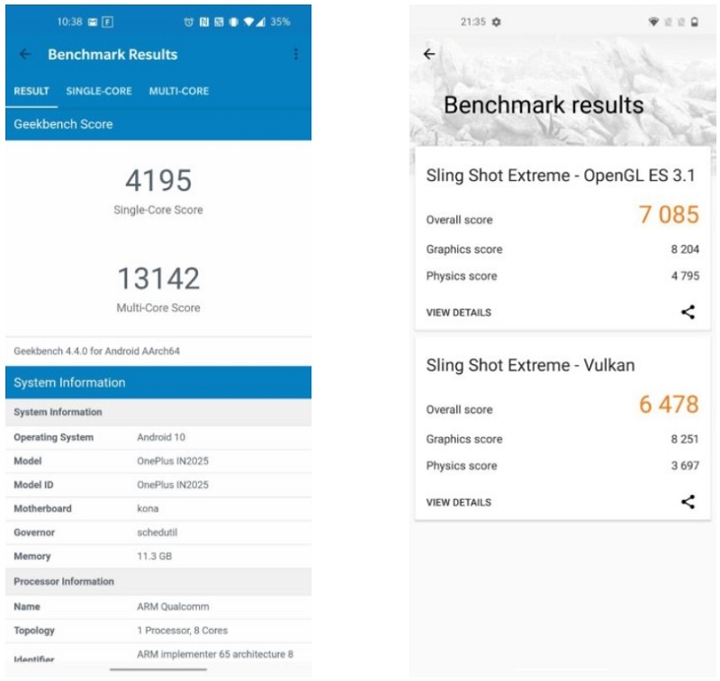Tap the Processor Information section header
The image size is (720, 681).
(158, 581)
